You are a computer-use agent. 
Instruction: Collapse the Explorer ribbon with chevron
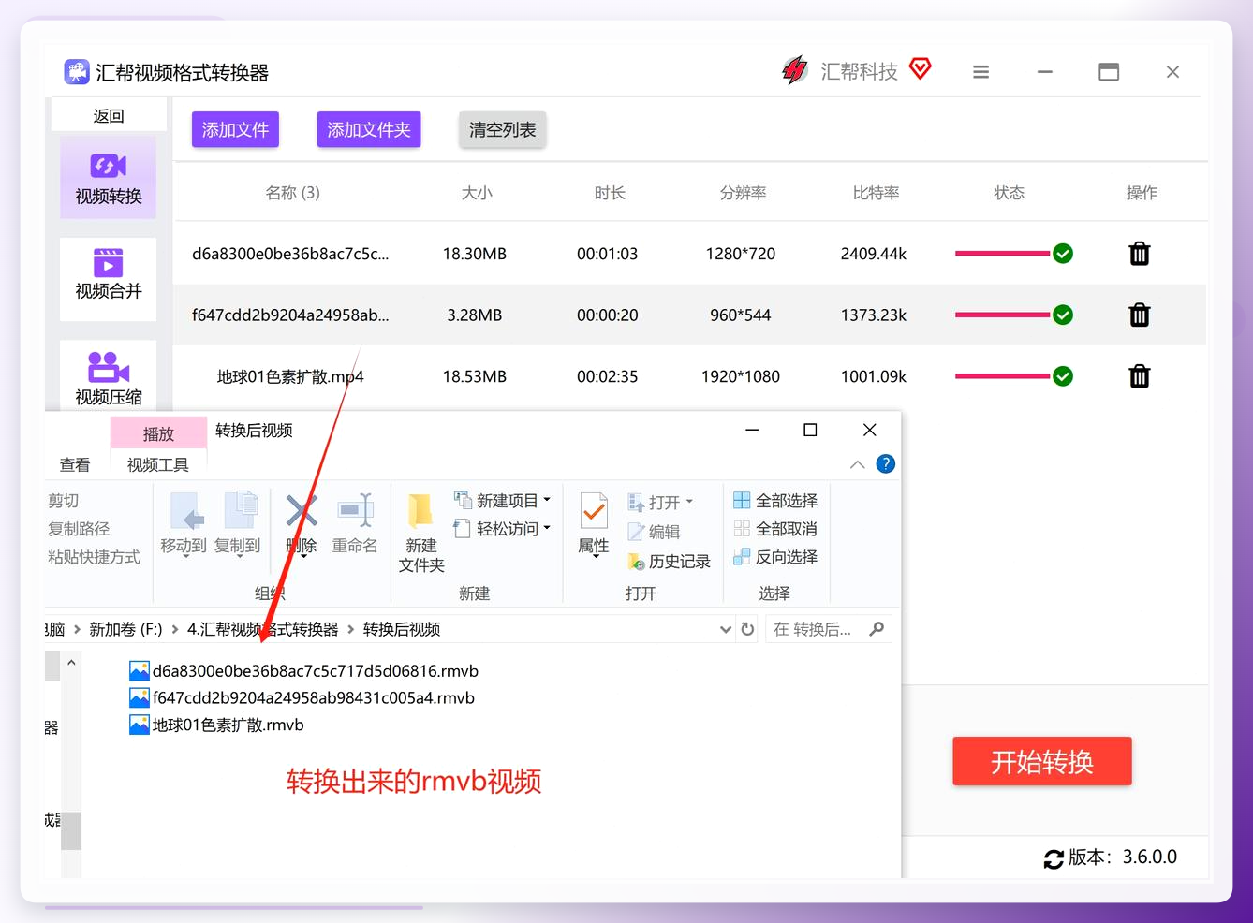pyautogui.click(x=857, y=464)
